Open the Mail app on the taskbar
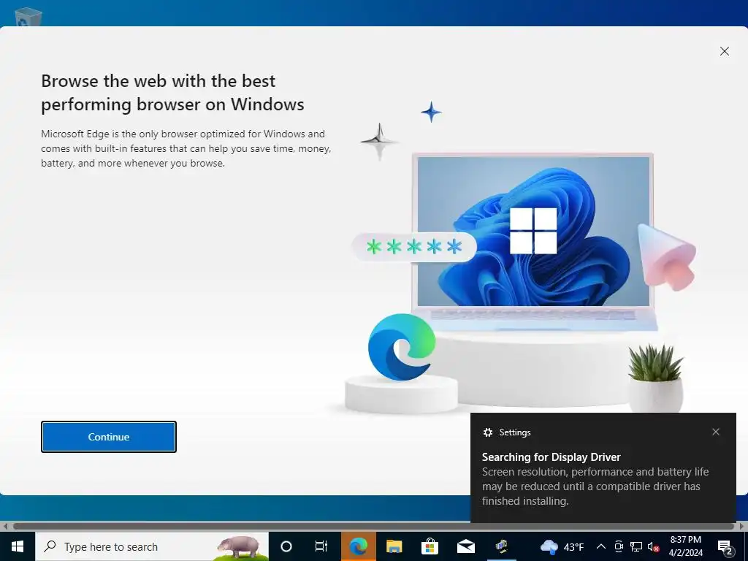The height and width of the screenshot is (561, 748). (465, 546)
